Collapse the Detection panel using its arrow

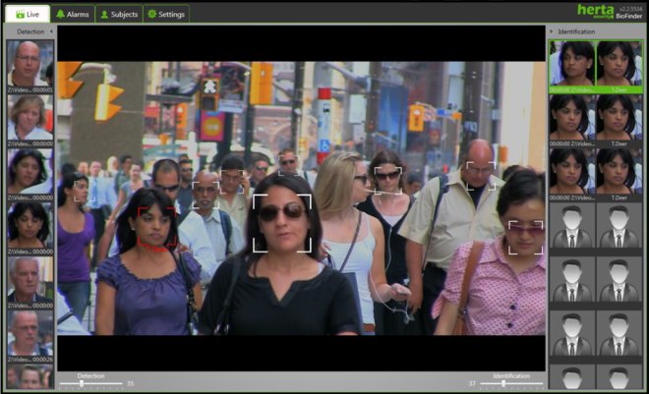tap(51, 31)
